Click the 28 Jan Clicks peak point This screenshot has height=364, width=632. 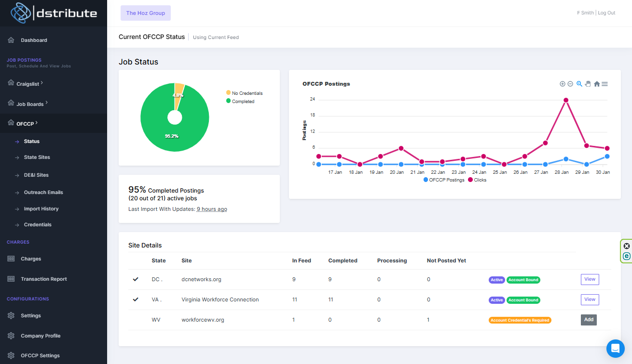tap(565, 100)
